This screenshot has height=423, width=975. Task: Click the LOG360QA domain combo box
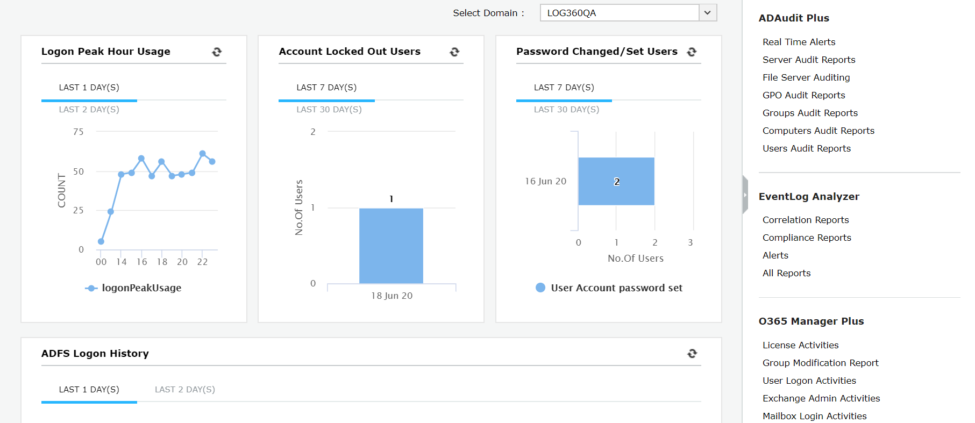point(620,13)
